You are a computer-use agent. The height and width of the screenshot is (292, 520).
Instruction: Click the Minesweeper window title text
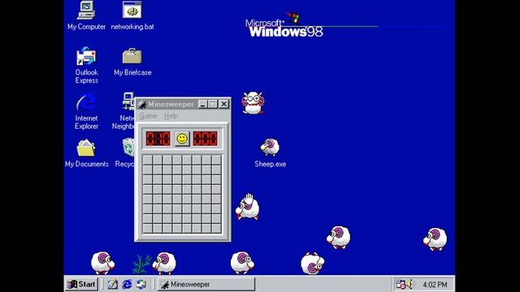tap(171, 105)
